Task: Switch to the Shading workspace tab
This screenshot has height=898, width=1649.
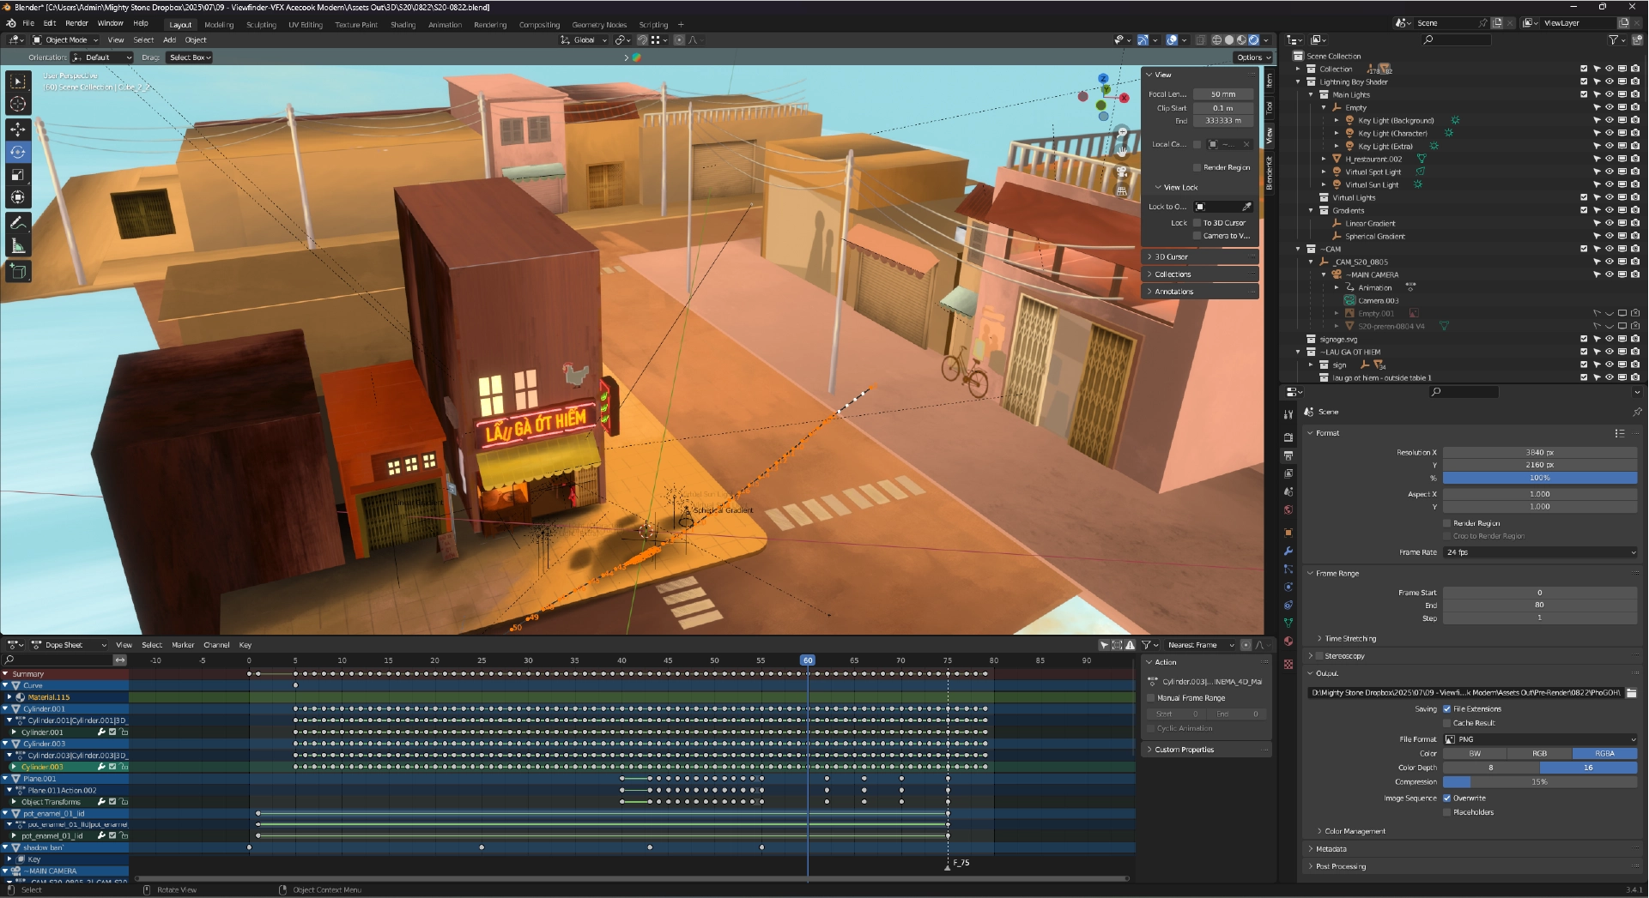Action: click(403, 25)
